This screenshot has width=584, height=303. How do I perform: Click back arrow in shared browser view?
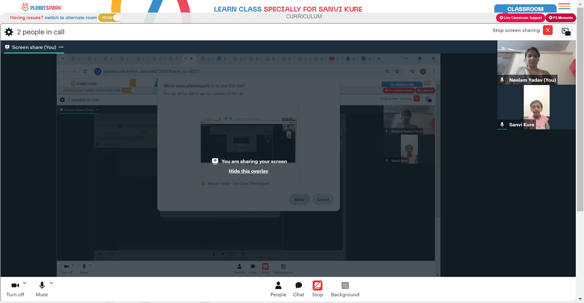(x=63, y=72)
